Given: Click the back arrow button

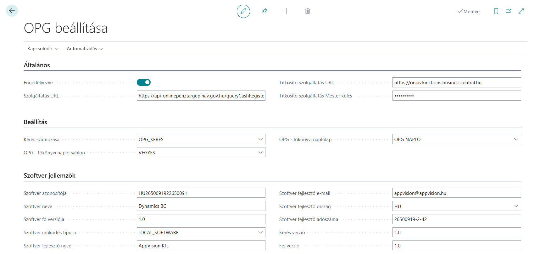Looking at the screenshot, I should (x=12, y=11).
